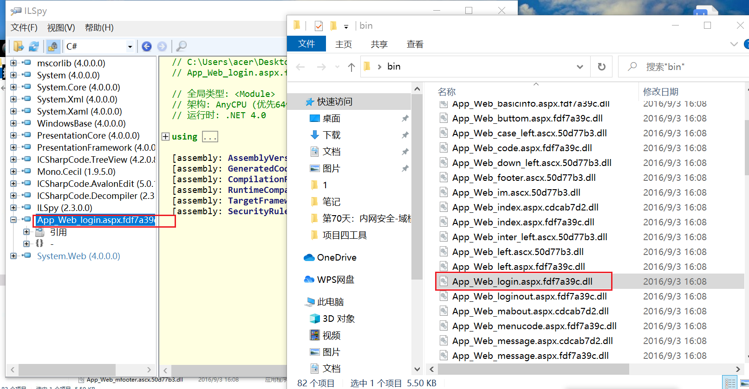
Task: Switch to the 共享 tab in Explorer
Action: tap(379, 44)
